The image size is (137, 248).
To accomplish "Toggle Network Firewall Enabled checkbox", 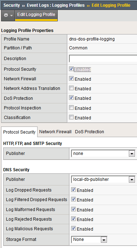I will point(71,78).
